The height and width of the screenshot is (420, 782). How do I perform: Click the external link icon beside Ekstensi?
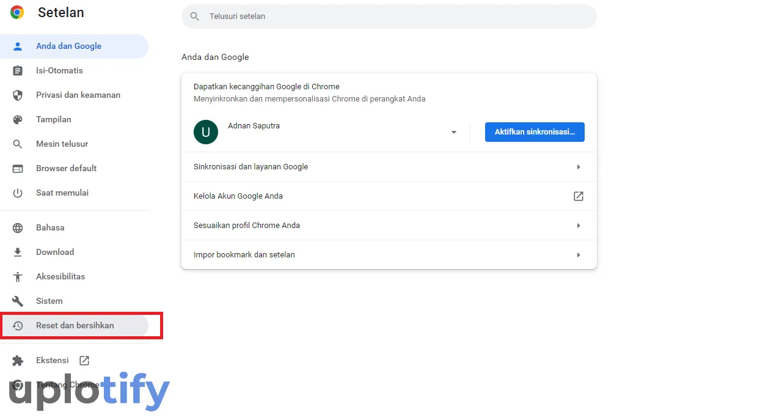[x=84, y=360]
